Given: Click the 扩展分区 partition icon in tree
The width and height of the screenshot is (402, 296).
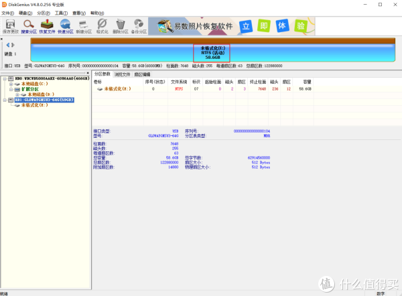Looking at the screenshot, I should [x=17, y=90].
